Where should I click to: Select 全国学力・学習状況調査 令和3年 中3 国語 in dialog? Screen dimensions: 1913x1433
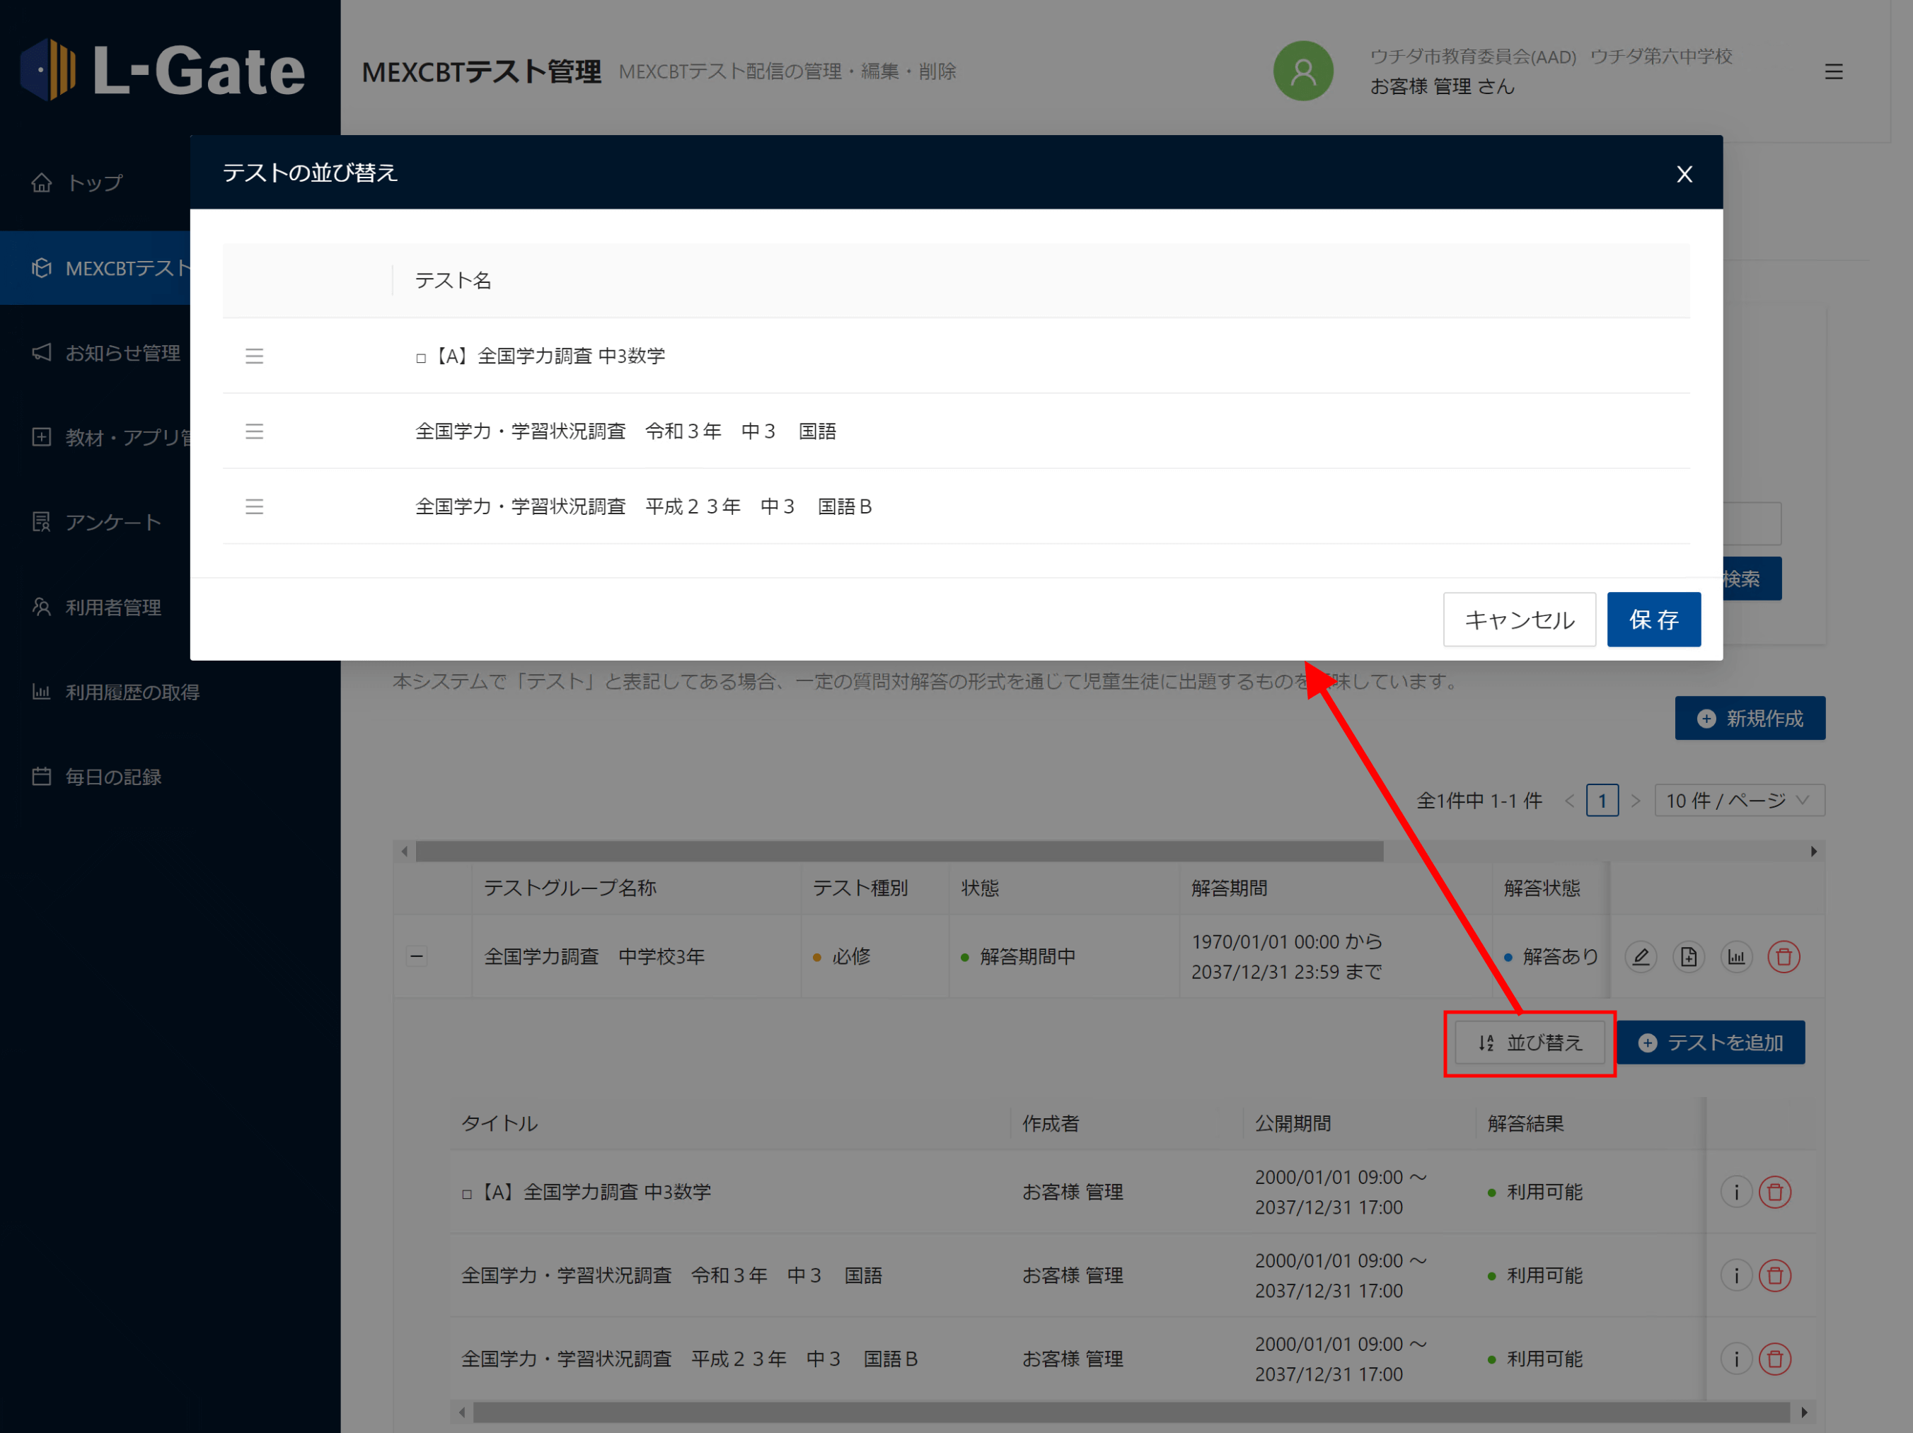point(956,431)
